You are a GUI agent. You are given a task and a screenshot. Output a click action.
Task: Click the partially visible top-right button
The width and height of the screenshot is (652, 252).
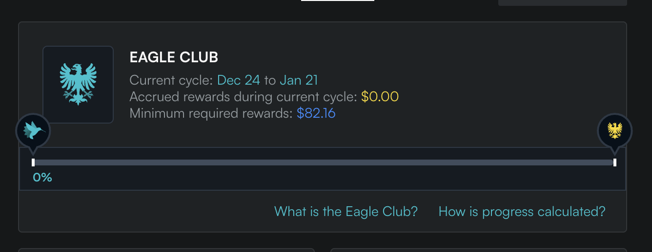[x=562, y=2]
